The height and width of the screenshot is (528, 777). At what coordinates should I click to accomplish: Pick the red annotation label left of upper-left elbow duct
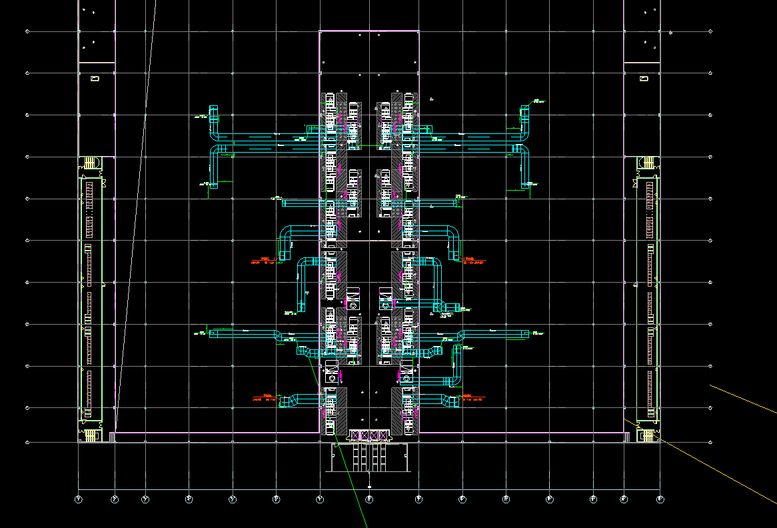[263, 261]
